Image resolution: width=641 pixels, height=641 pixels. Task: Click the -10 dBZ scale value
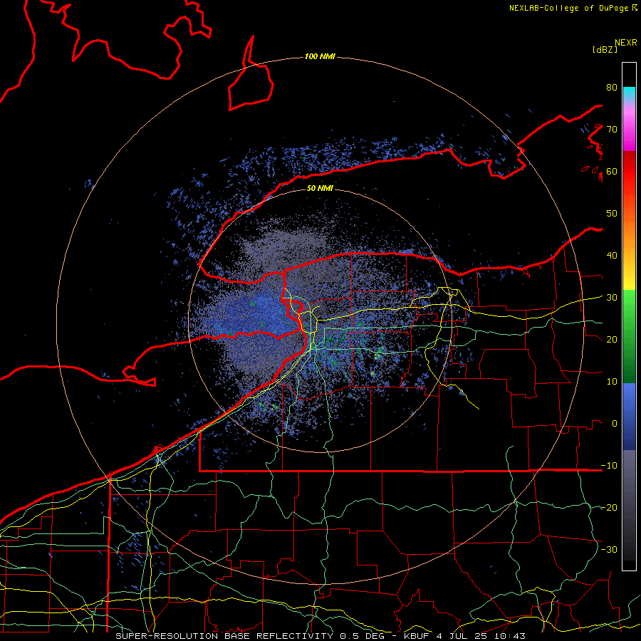(609, 465)
